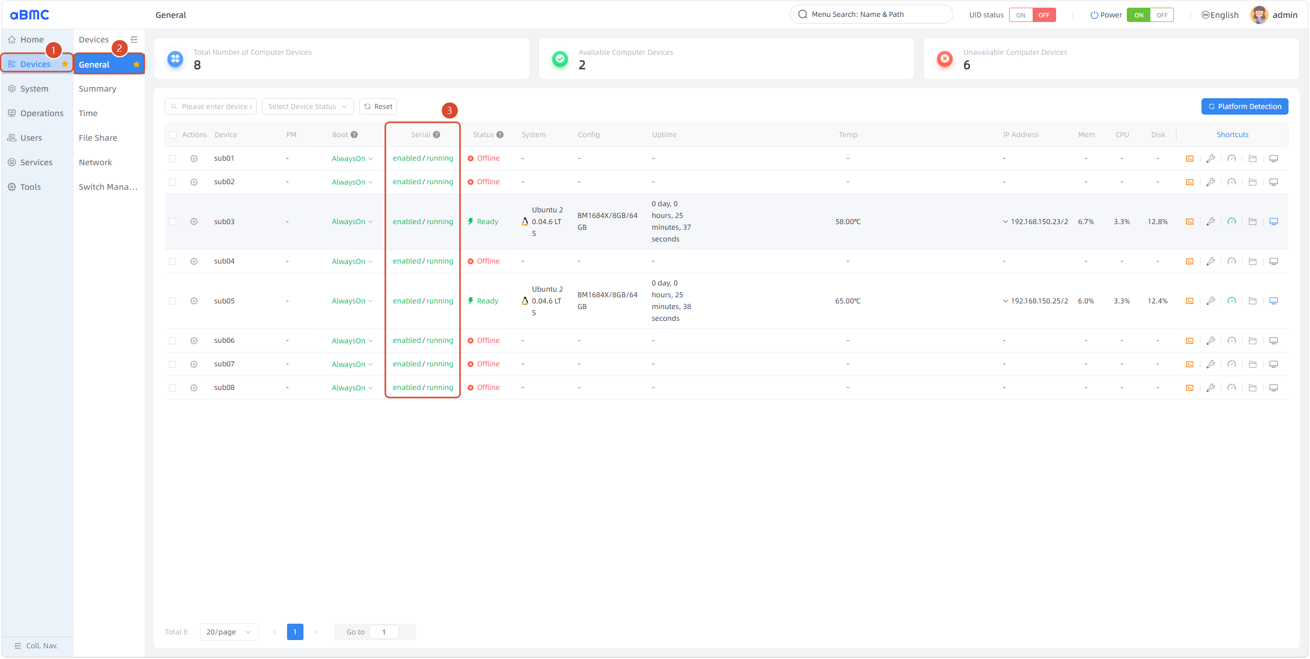Open the AlwaysOn boot dropdown for sub03
1310x659 pixels.
(352, 222)
